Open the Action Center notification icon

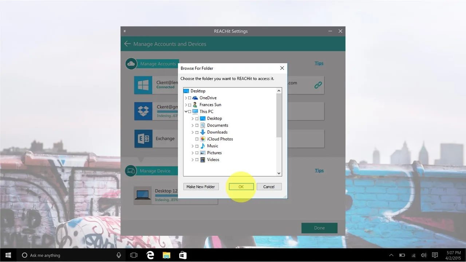(435, 255)
